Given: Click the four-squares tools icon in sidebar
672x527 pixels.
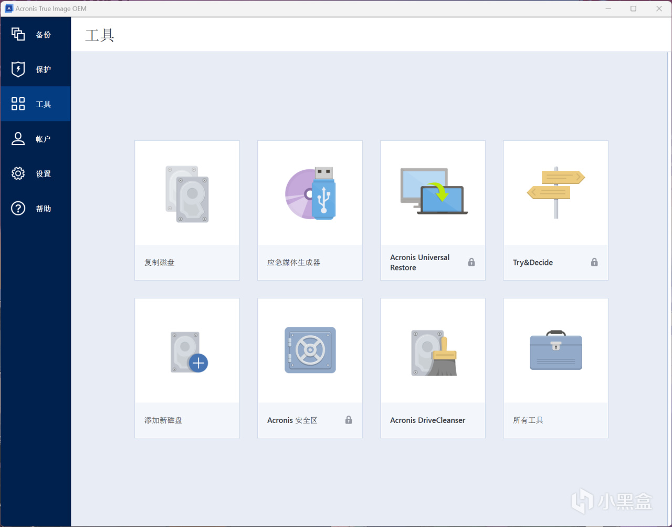Looking at the screenshot, I should click(18, 104).
